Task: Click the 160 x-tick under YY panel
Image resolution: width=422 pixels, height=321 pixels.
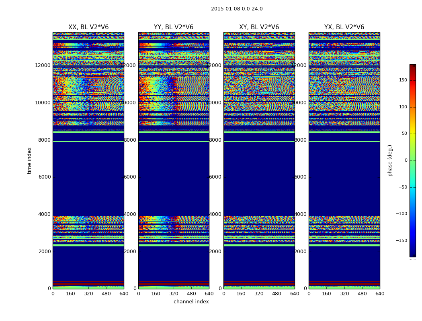Action: tap(156, 294)
